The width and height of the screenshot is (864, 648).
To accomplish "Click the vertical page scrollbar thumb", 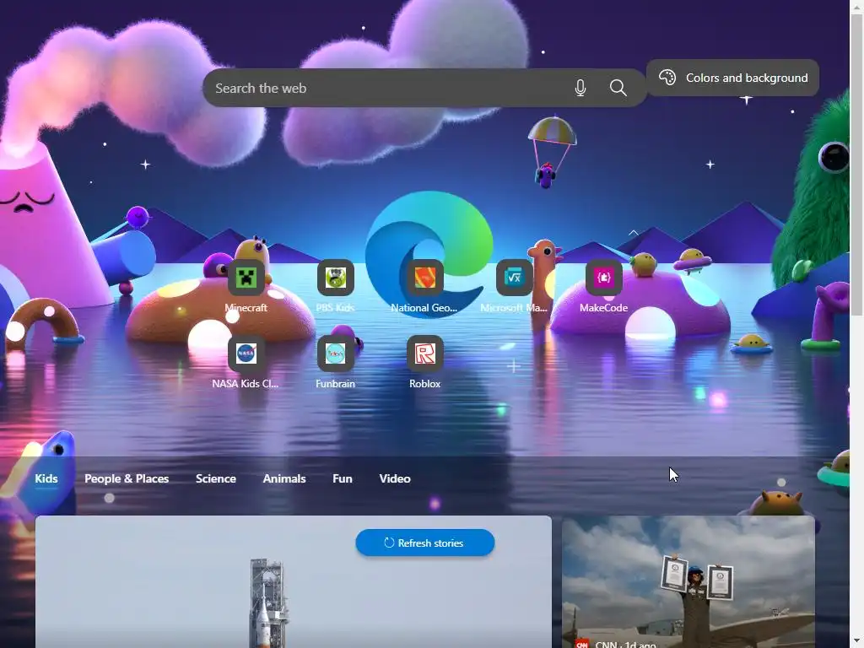I will click(x=857, y=165).
